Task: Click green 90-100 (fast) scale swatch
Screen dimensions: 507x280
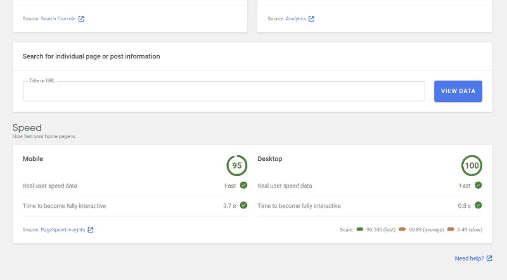Action: pyautogui.click(x=360, y=229)
